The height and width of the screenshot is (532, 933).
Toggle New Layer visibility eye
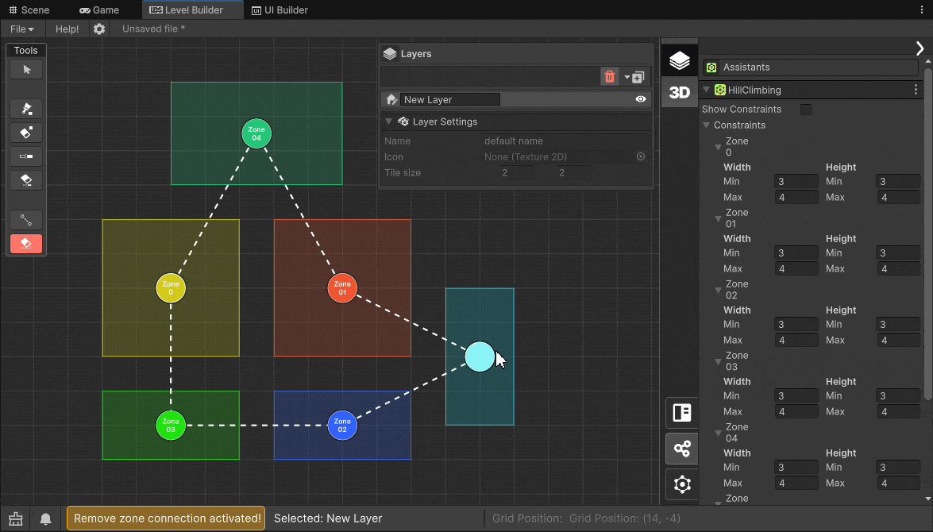click(641, 99)
